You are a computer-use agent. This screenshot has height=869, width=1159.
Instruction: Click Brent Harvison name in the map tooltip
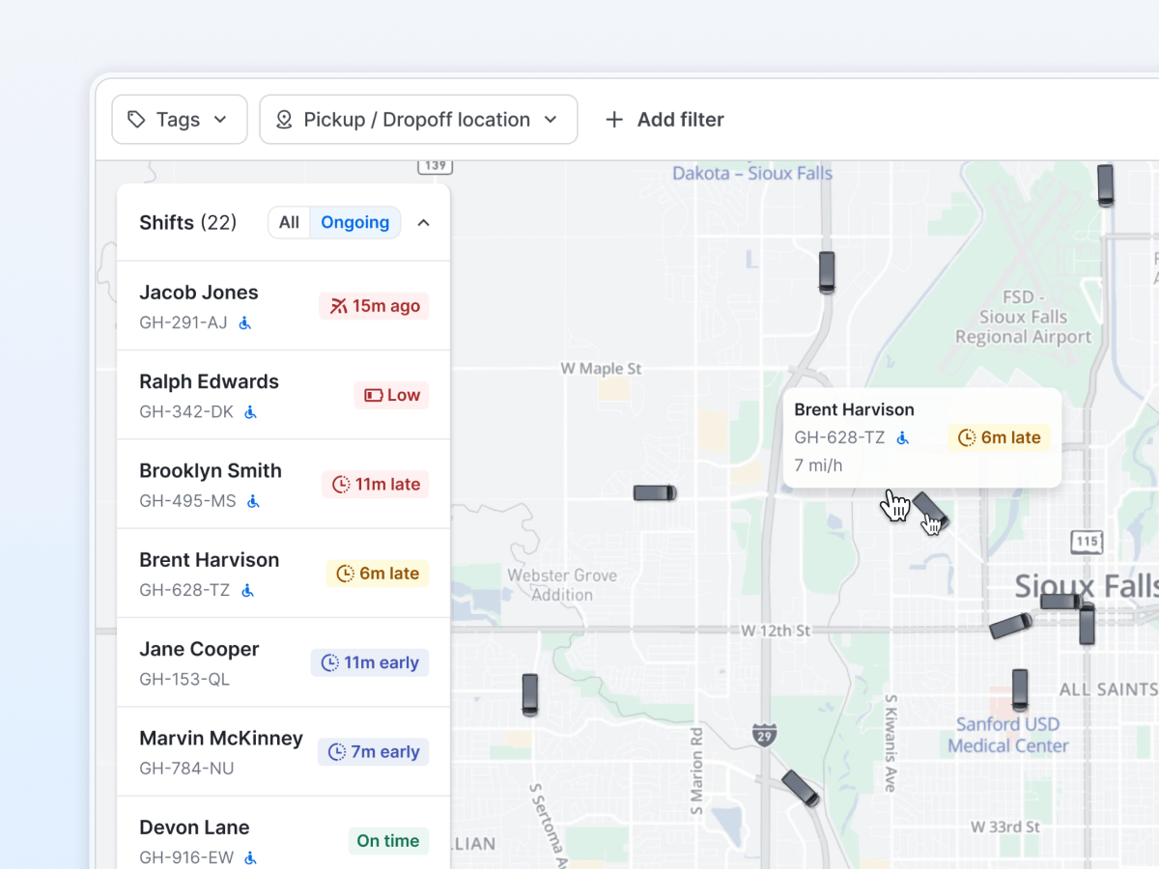(x=854, y=409)
